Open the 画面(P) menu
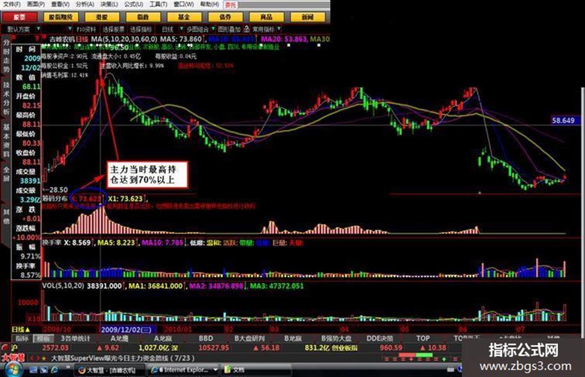This screenshot has width=585, height=377. click(x=36, y=4)
